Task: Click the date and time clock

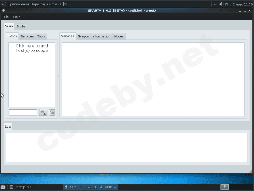Action: pyautogui.click(x=239, y=4)
